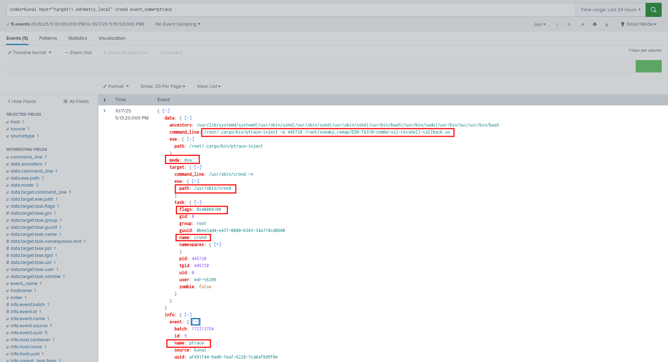Image resolution: width=668 pixels, height=362 pixels.
Task: Switch to the Visualization tab
Action: pos(112,38)
